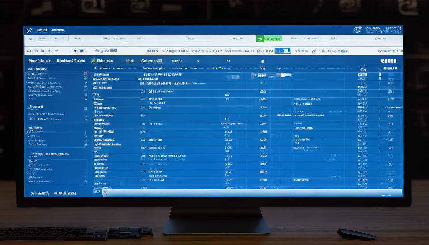429x245 pixels.
Task: Click the green icon on the highlighted tab
Action: coord(260,39)
